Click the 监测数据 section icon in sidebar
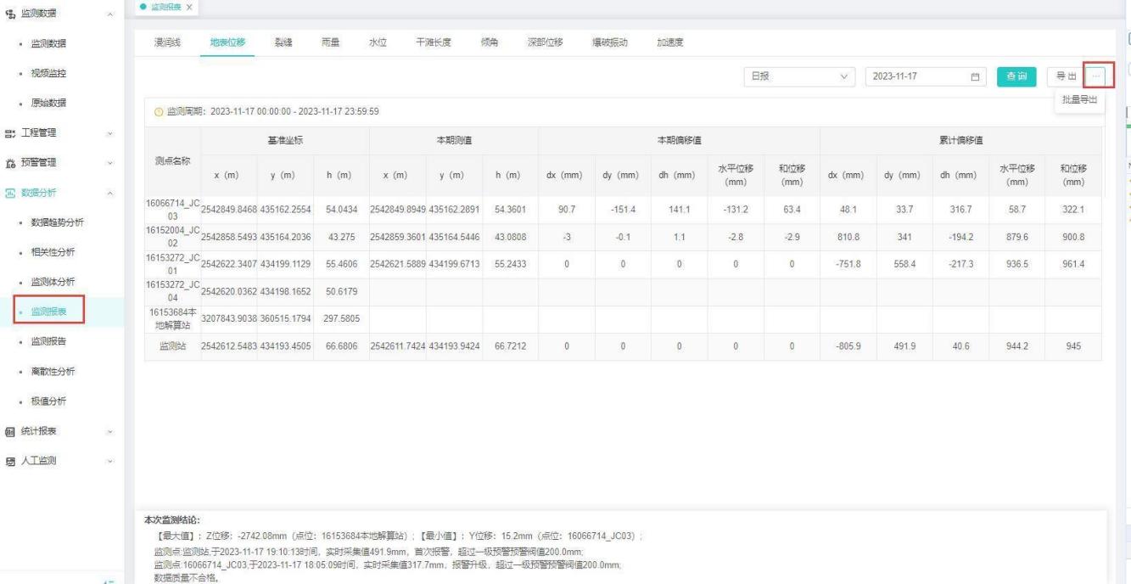The height and width of the screenshot is (584, 1131). pyautogui.click(x=10, y=14)
